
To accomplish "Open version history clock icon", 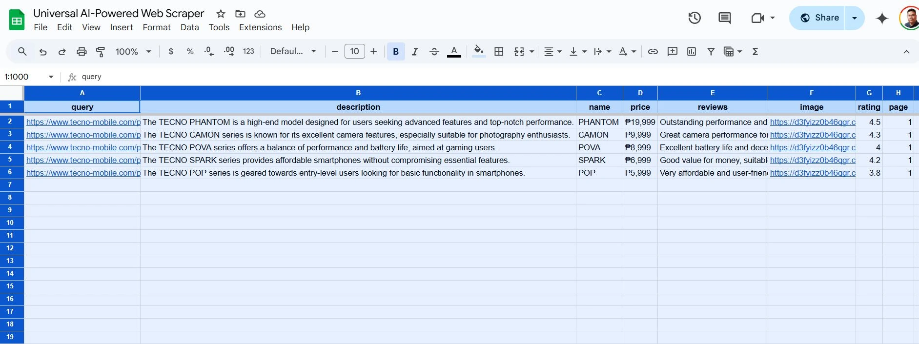I will 694,18.
